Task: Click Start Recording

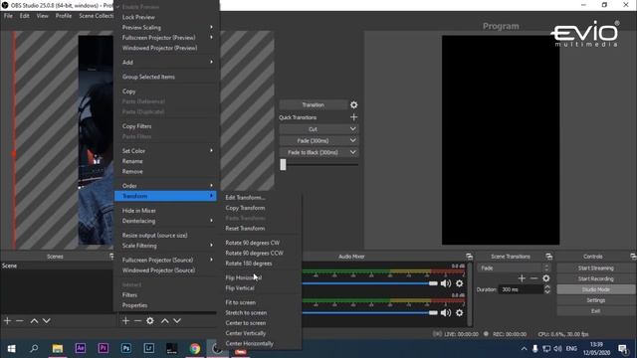Action: coord(595,278)
